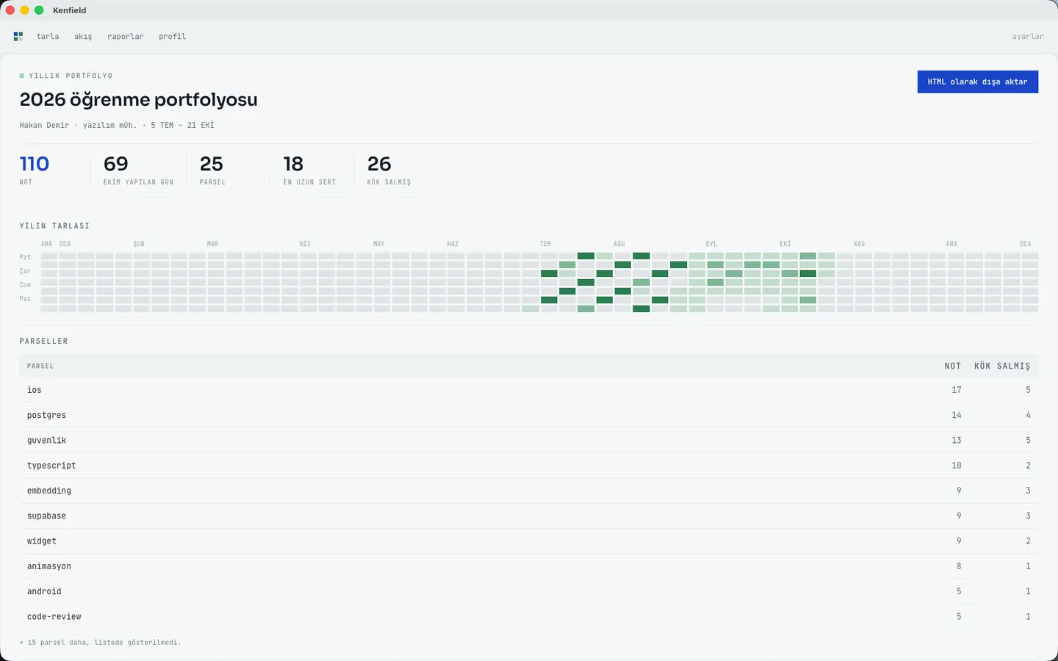The image size is (1058, 661).
Task: Click the 69 ekim yapılan gün stat
Action: tap(138, 170)
